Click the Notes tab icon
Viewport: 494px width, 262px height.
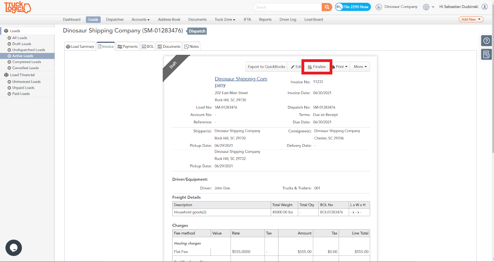point(186,47)
